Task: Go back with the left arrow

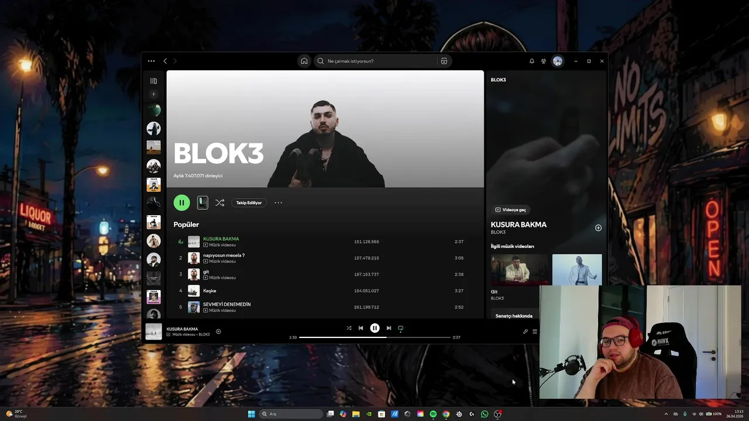Action: pyautogui.click(x=165, y=61)
